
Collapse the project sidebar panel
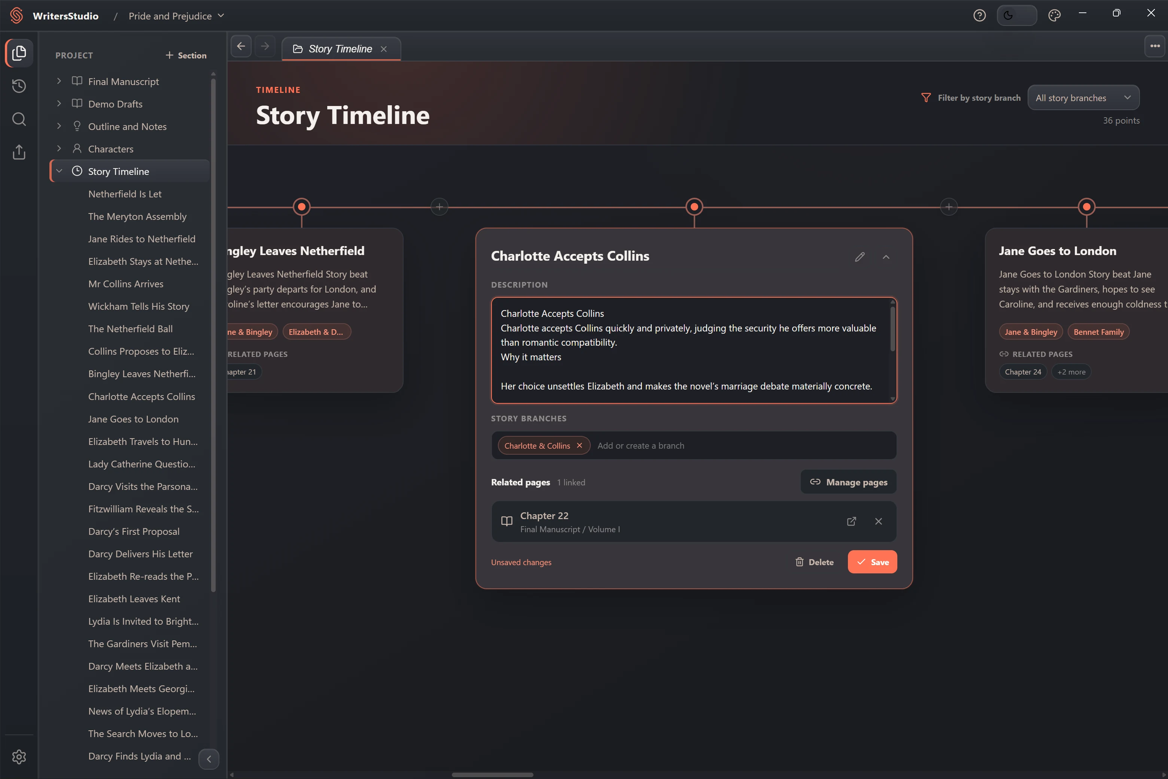209,759
